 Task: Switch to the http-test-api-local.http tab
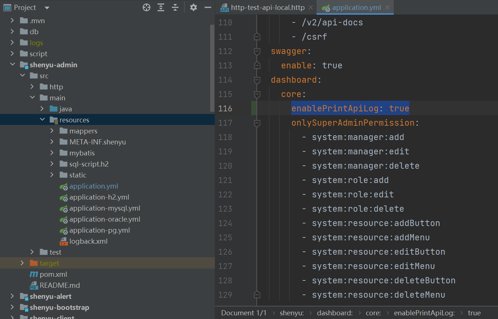(268, 7)
